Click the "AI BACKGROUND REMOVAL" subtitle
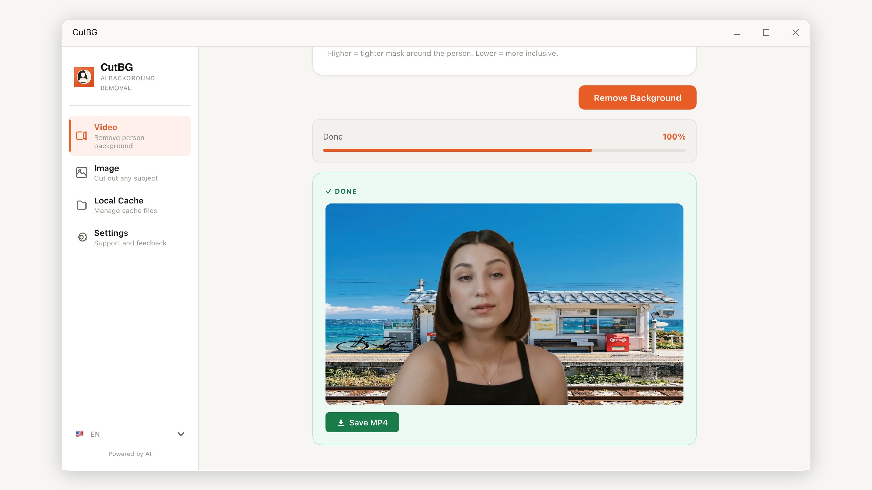 point(128,83)
